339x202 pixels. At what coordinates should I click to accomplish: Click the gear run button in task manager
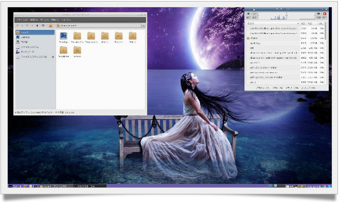coord(249,16)
